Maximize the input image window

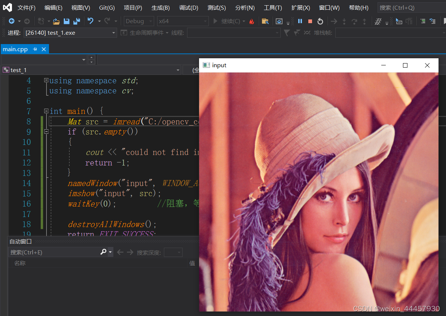click(x=405, y=65)
